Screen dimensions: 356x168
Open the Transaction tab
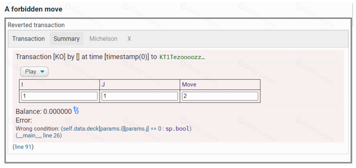click(x=28, y=39)
